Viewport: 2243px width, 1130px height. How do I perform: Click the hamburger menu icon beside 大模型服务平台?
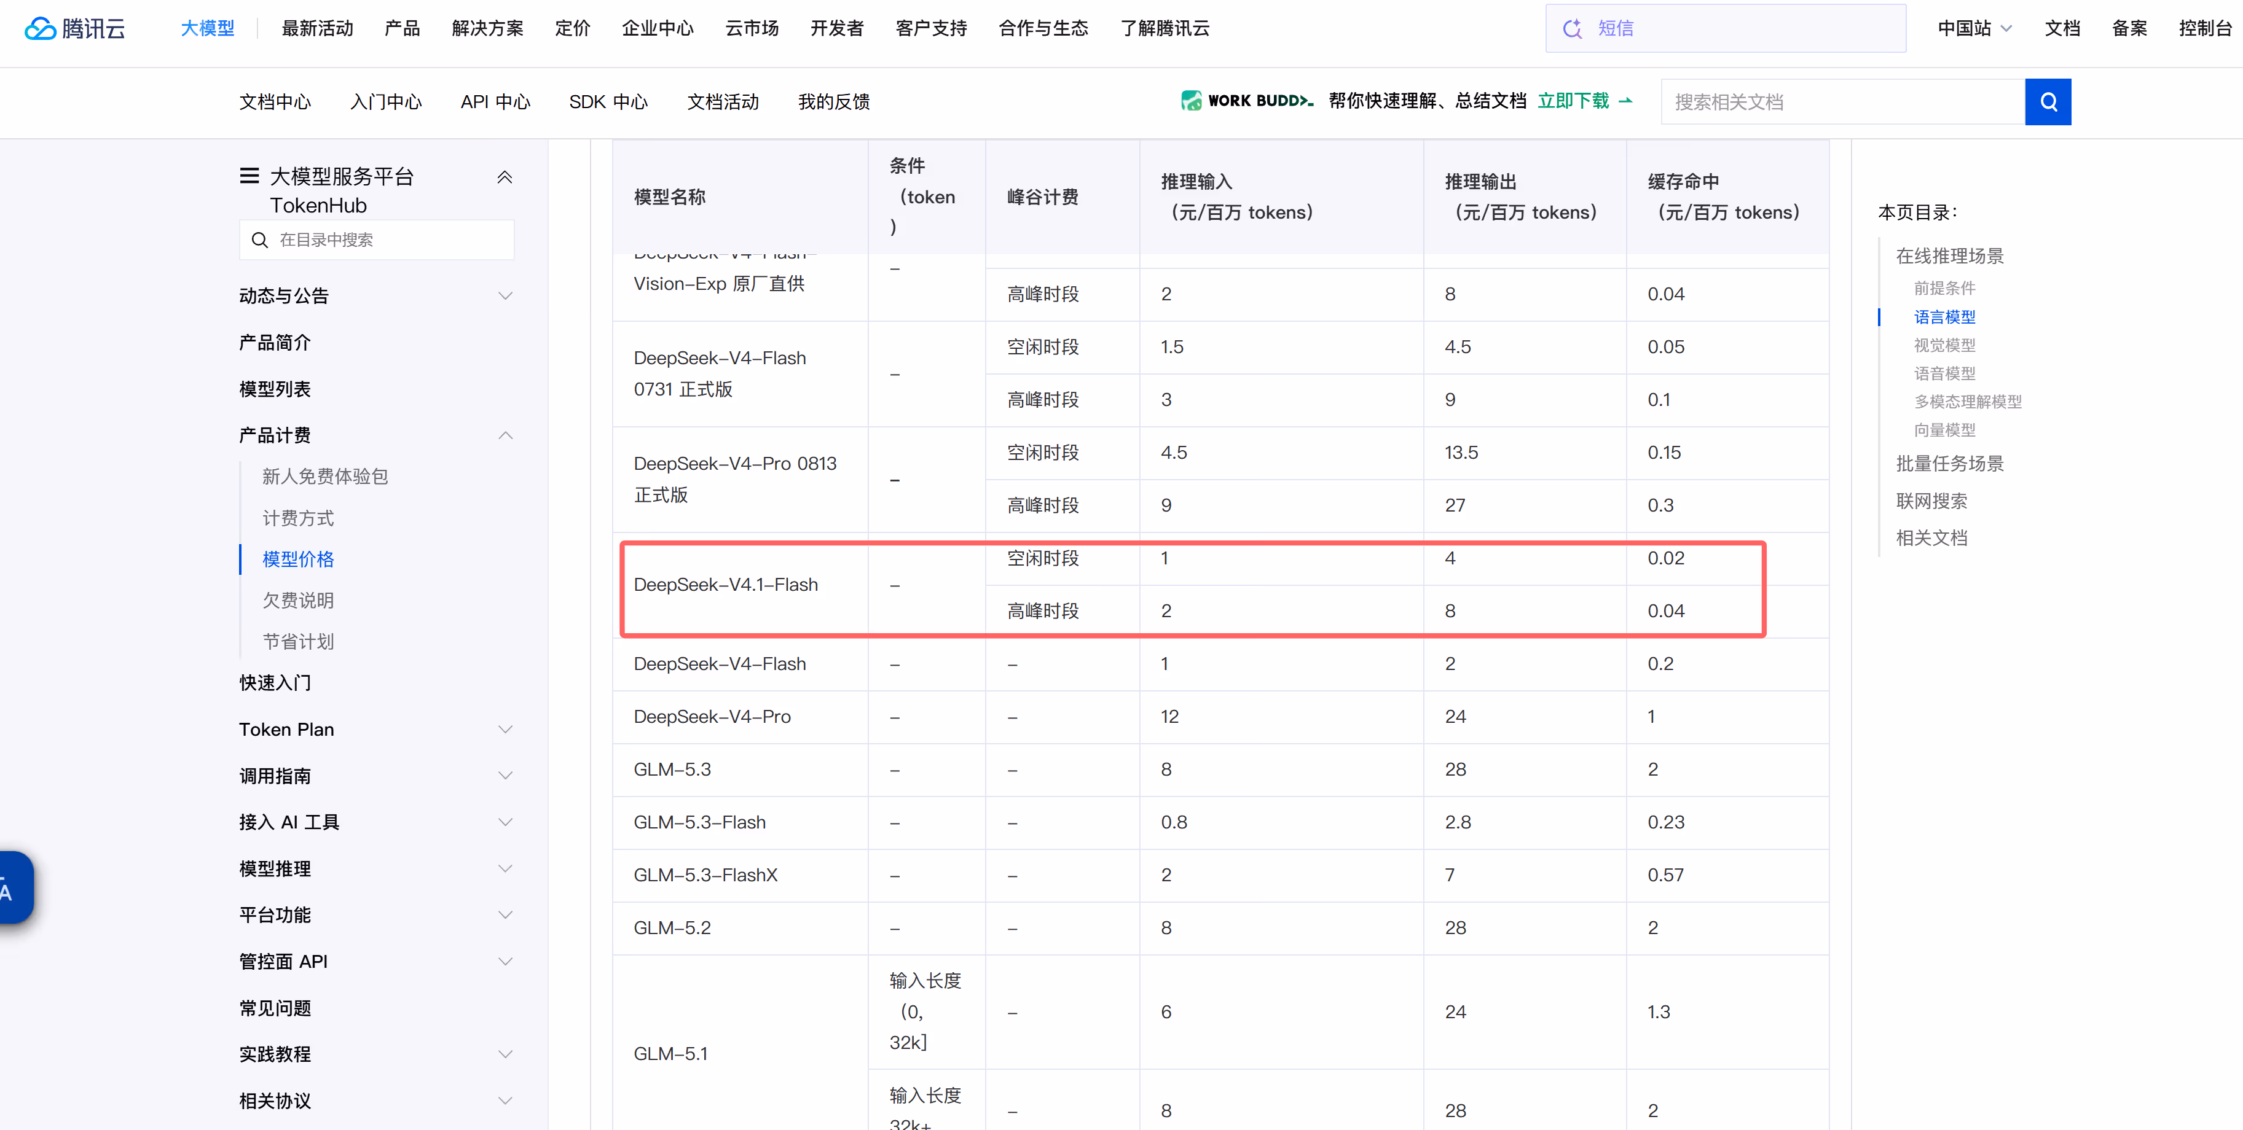(x=249, y=176)
